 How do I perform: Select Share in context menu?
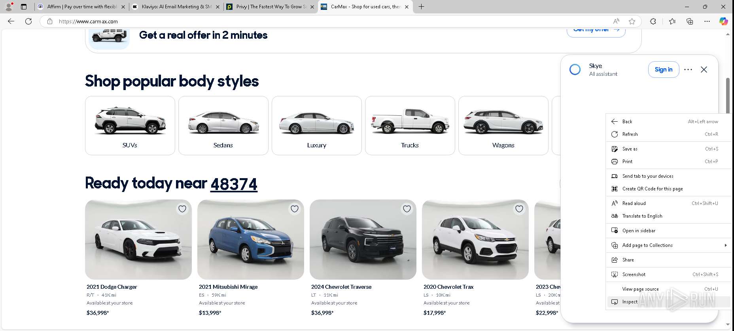(668, 260)
